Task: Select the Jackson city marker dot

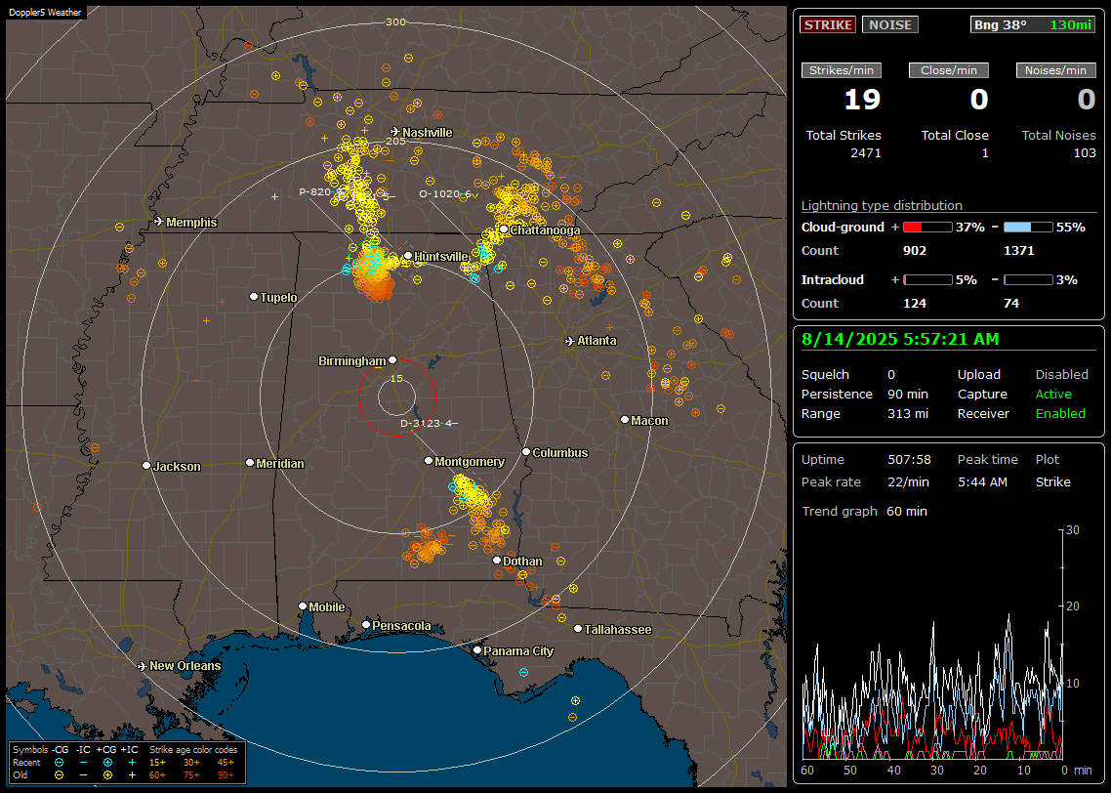Action: point(146,466)
